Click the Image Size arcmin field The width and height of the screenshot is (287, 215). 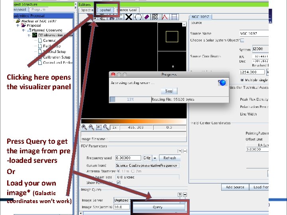122,207
